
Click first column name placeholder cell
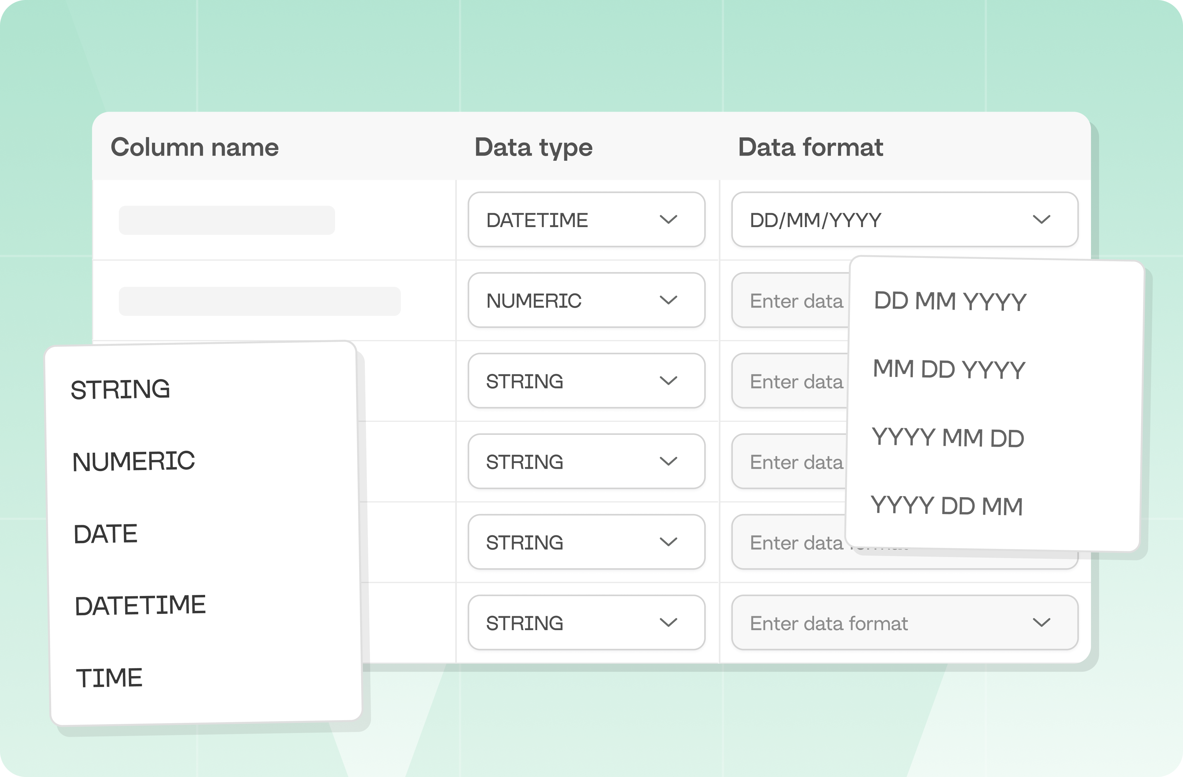[x=227, y=220]
